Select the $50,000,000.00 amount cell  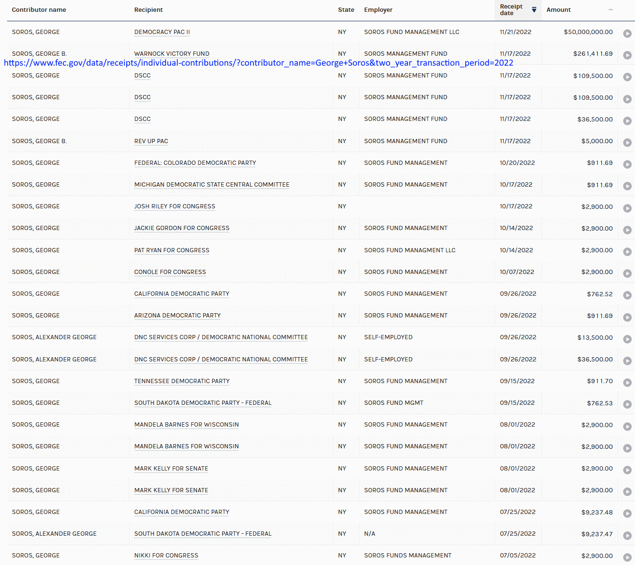coord(588,32)
